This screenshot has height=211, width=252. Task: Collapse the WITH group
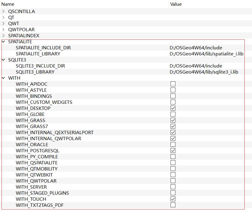click(3, 78)
